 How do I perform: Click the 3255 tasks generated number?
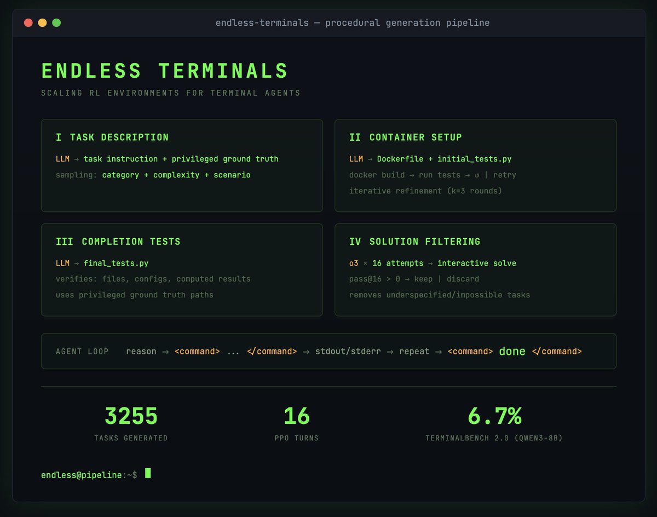click(131, 416)
